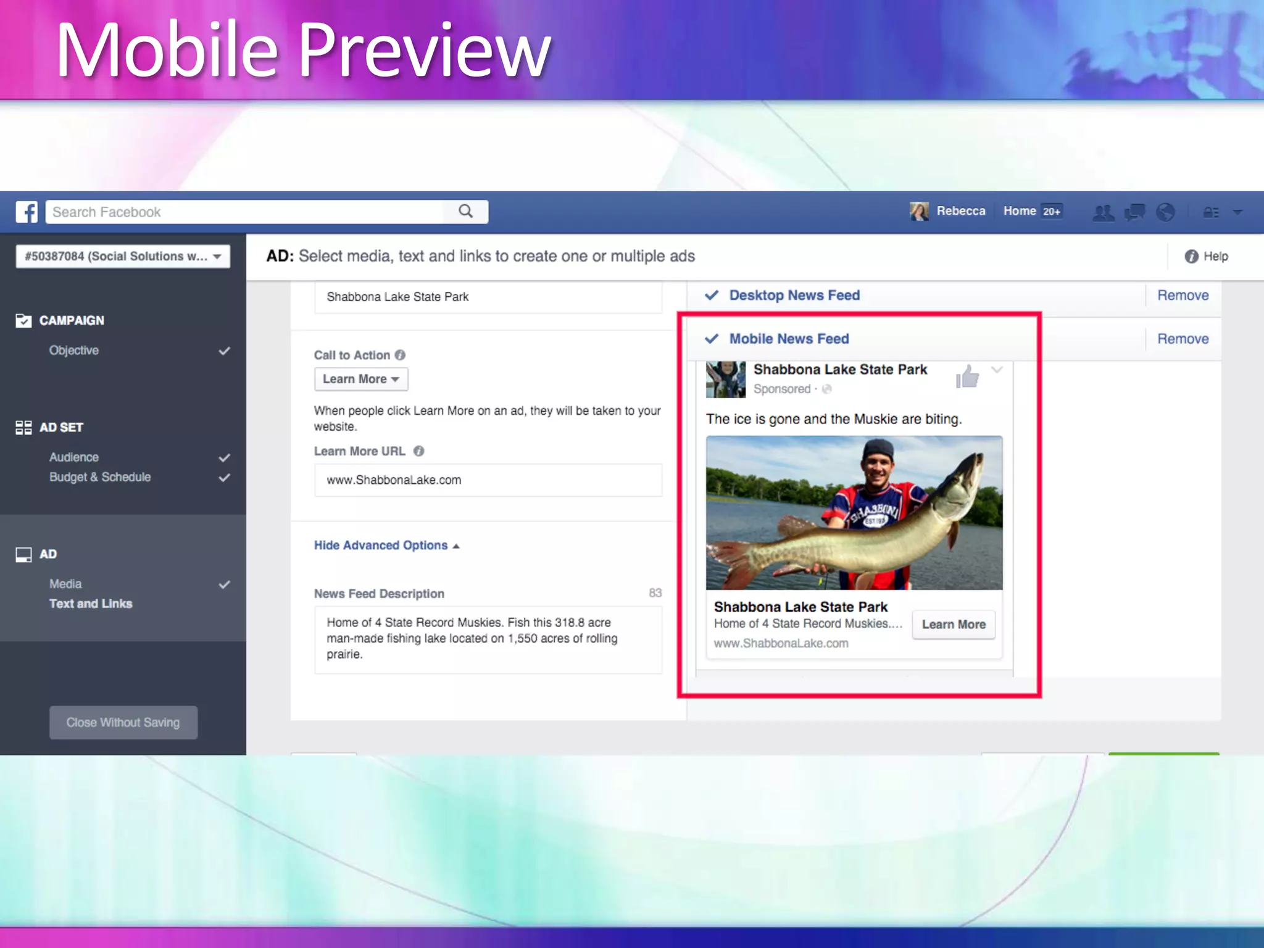Click the search magnifier icon
Viewport: 1264px width, 948px height.
(x=465, y=212)
